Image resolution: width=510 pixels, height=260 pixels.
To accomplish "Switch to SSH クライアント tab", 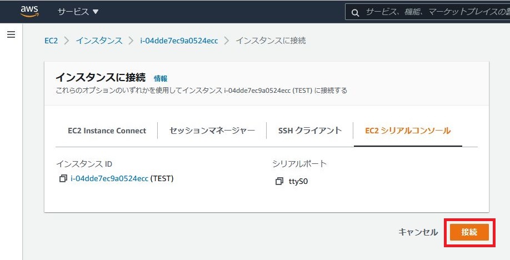I will pyautogui.click(x=310, y=131).
